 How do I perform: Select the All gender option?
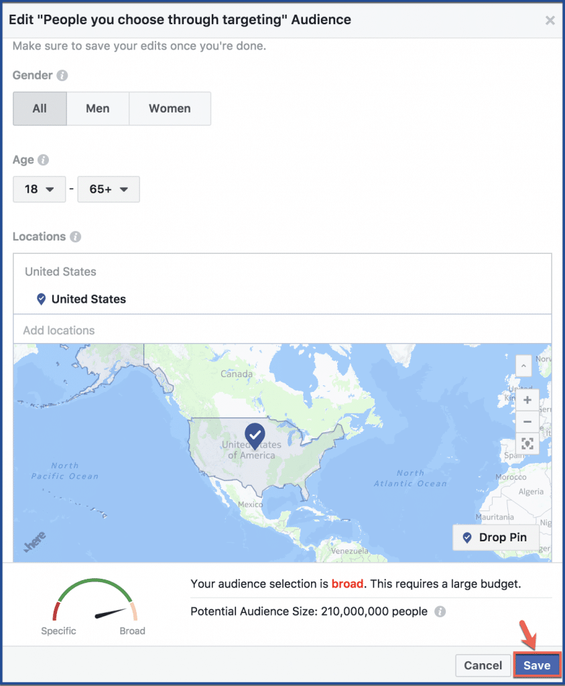click(40, 109)
